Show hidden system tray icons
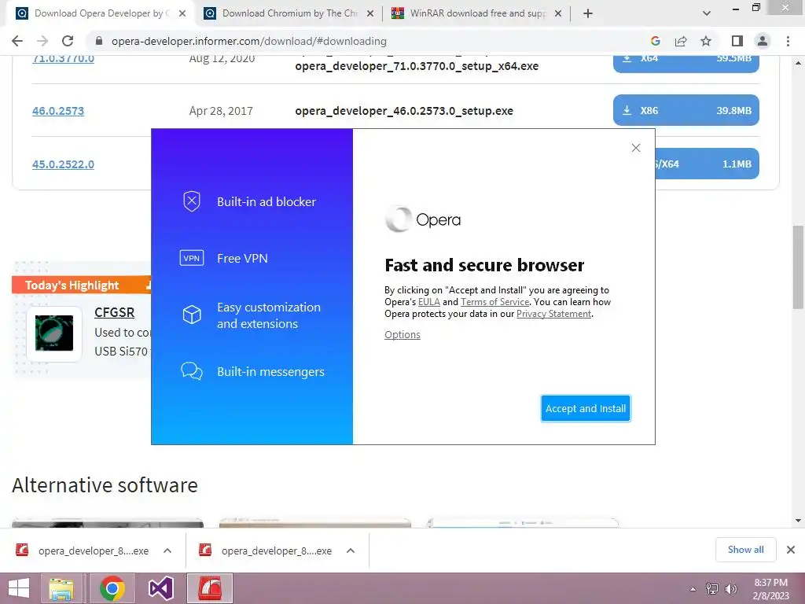This screenshot has width=805, height=604. (x=693, y=589)
